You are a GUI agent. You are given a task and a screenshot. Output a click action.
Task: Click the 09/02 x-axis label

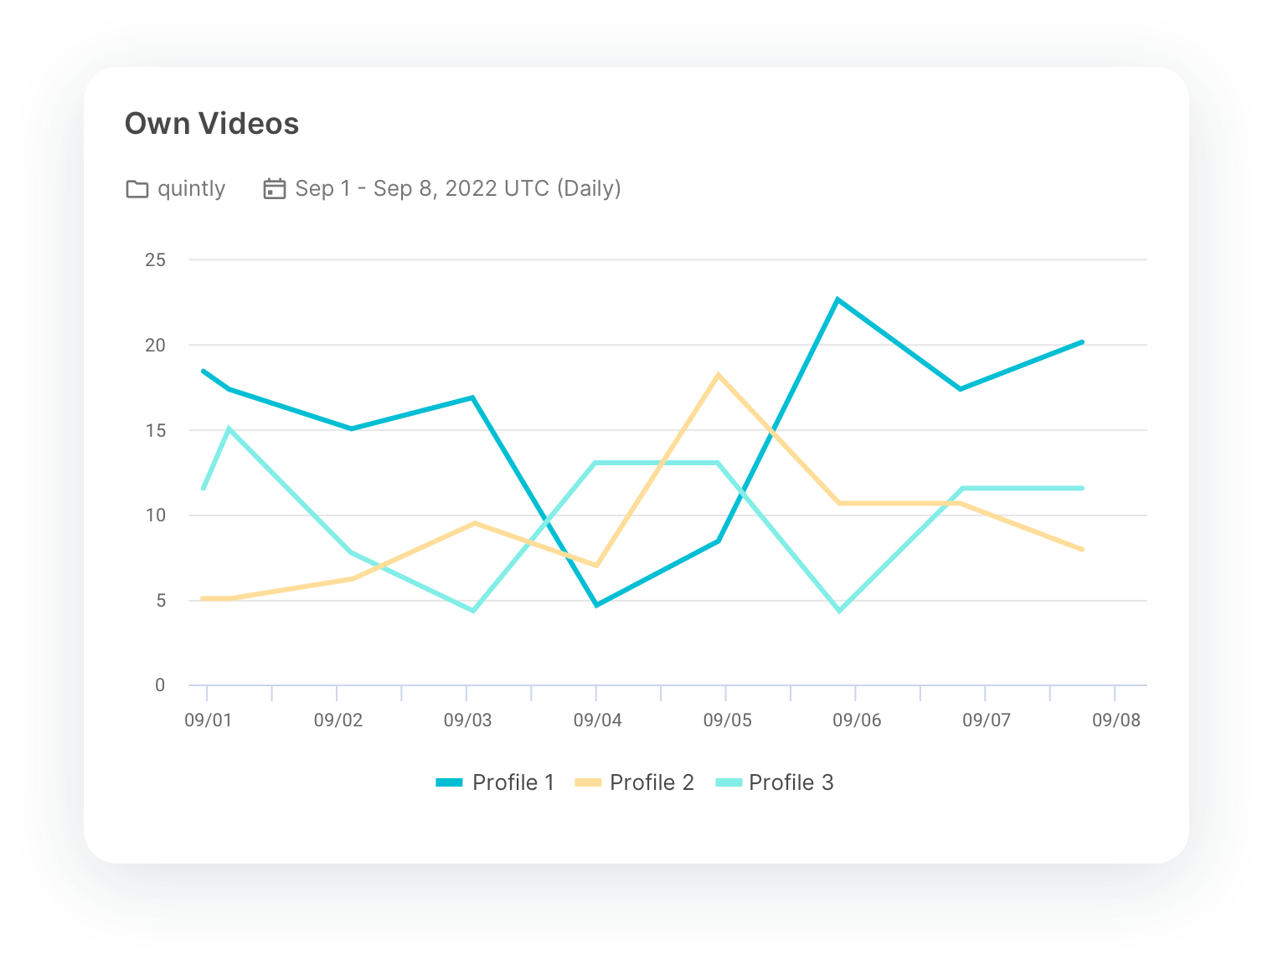tap(338, 720)
